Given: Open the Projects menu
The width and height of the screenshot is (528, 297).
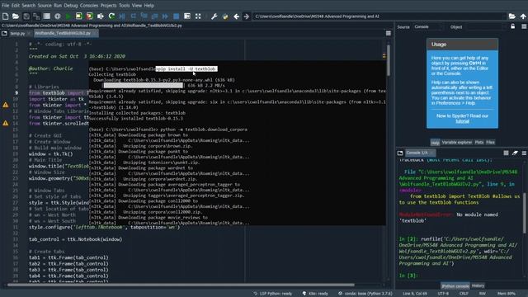Looking at the screenshot, I should (108, 6).
